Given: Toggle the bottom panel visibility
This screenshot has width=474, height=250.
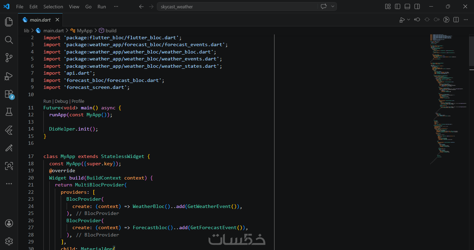Looking at the screenshot, I should (x=407, y=7).
